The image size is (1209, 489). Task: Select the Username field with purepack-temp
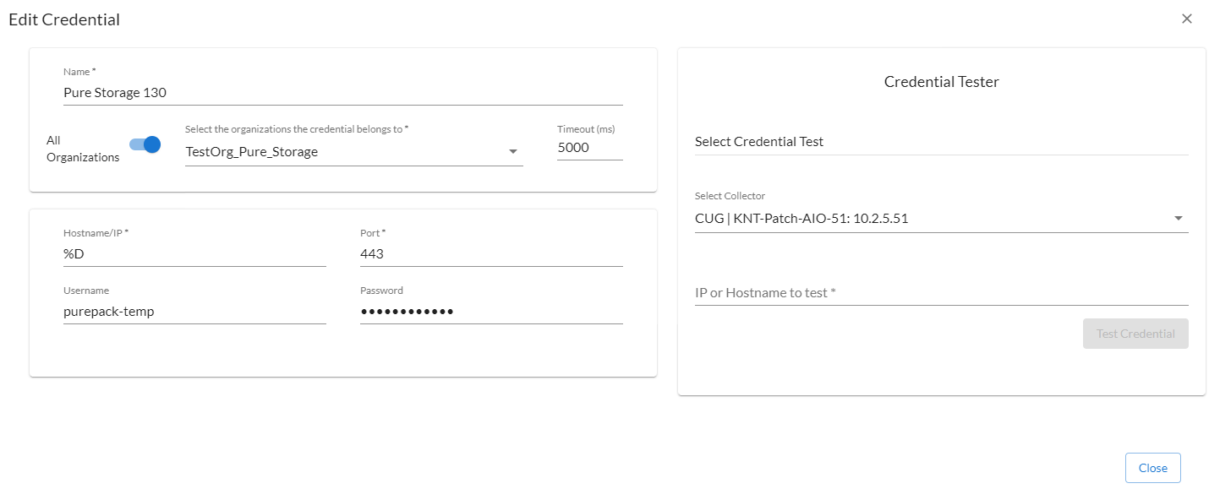point(194,312)
